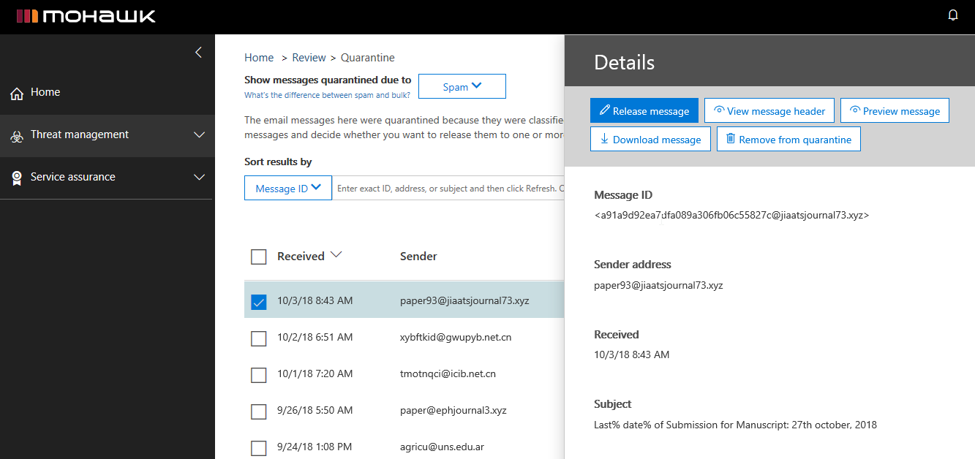Open spam and bulk difference link
Screen dimensions: 975x459
pyautogui.click(x=327, y=95)
